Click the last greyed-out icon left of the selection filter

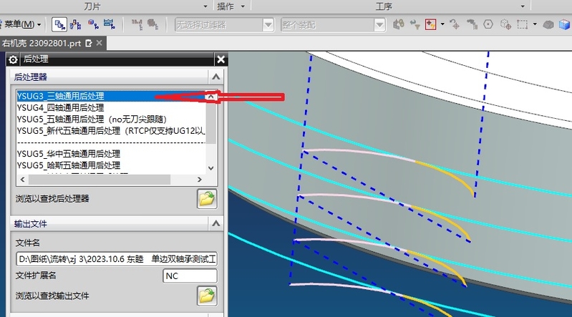click(152, 24)
